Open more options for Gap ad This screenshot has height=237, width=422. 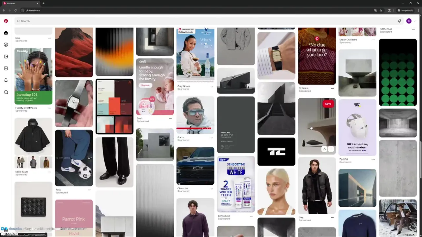tap(332, 218)
